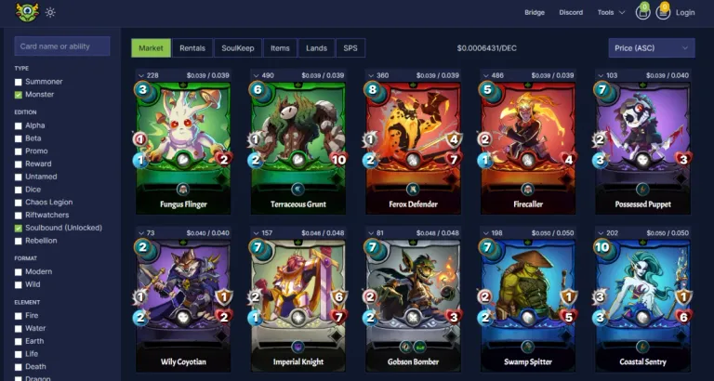Toggle light mode with the sun icon
The width and height of the screenshot is (714, 381).
pos(50,12)
